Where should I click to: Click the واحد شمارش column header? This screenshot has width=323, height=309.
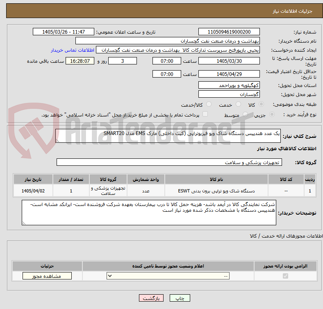(146, 179)
